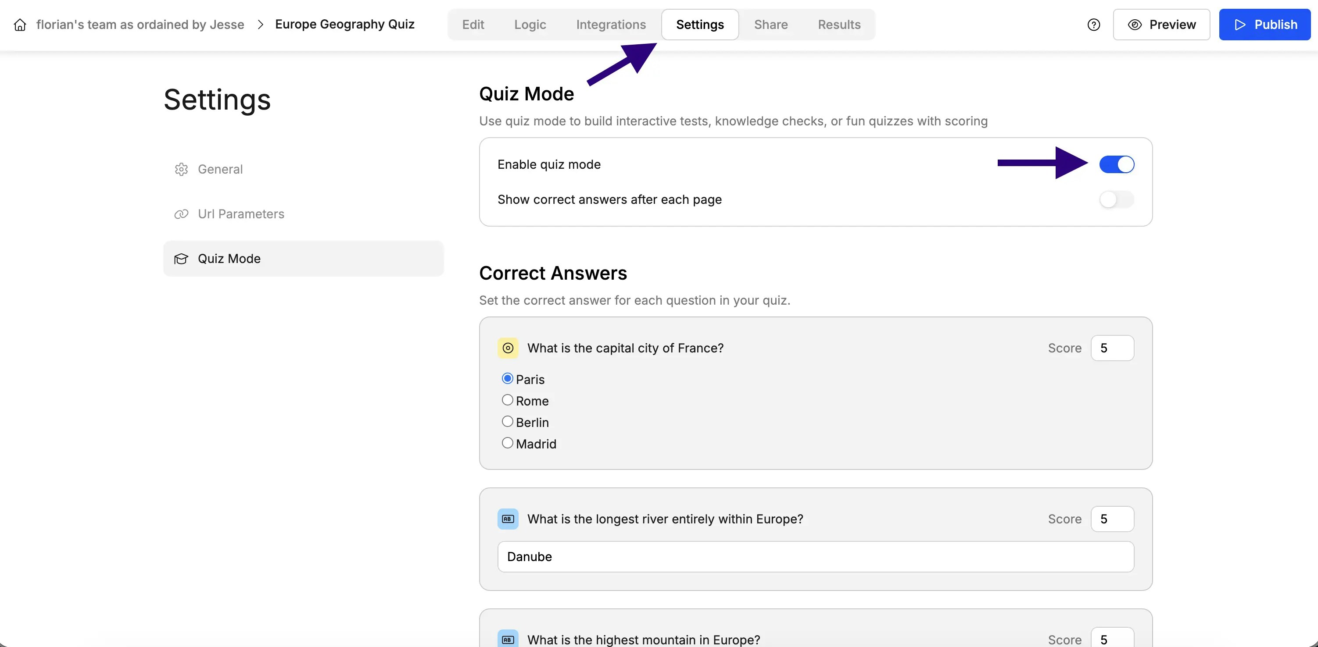The width and height of the screenshot is (1318, 647).
Task: Select Rome as the correct answer
Action: (x=507, y=400)
